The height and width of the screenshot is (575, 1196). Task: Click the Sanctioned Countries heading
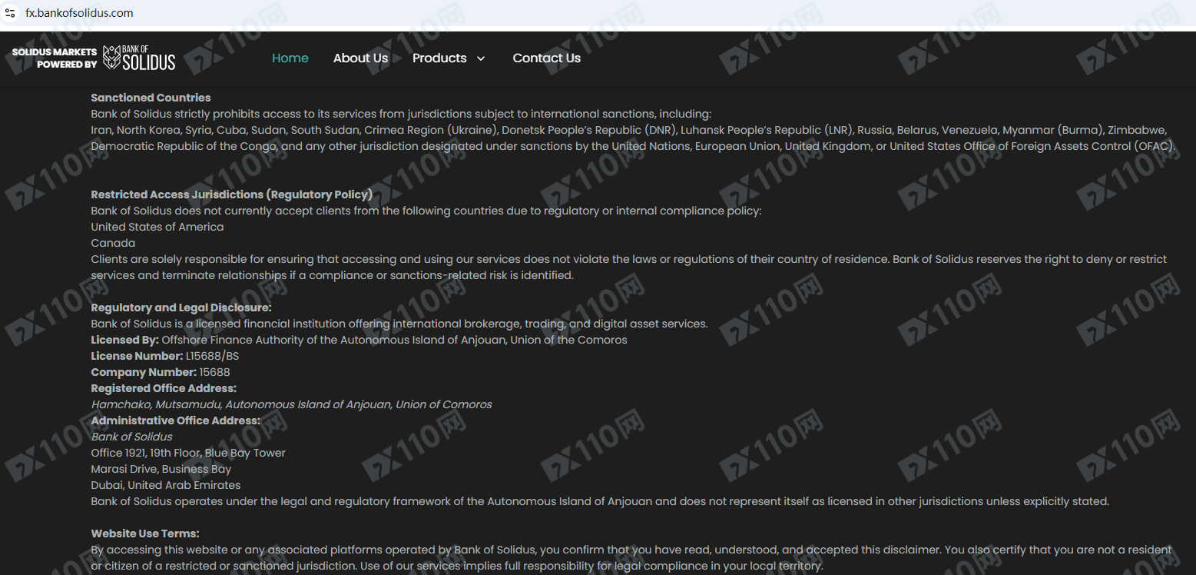pyautogui.click(x=151, y=98)
